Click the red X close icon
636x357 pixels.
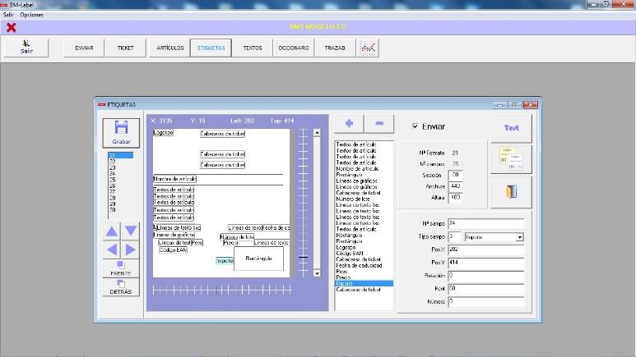coord(12,28)
